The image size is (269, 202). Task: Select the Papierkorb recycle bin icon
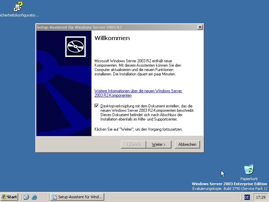pos(249,169)
